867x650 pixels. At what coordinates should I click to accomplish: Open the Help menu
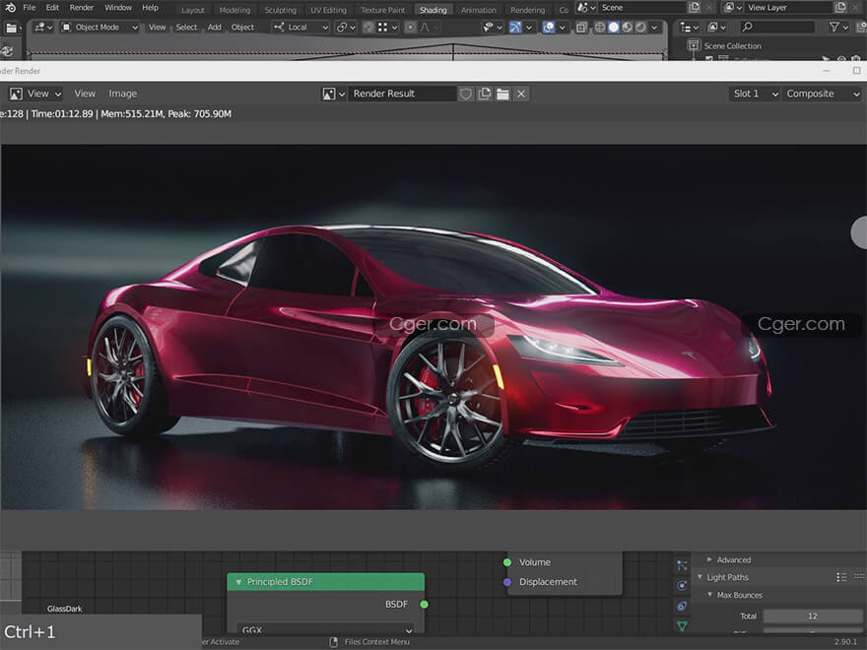coord(151,8)
